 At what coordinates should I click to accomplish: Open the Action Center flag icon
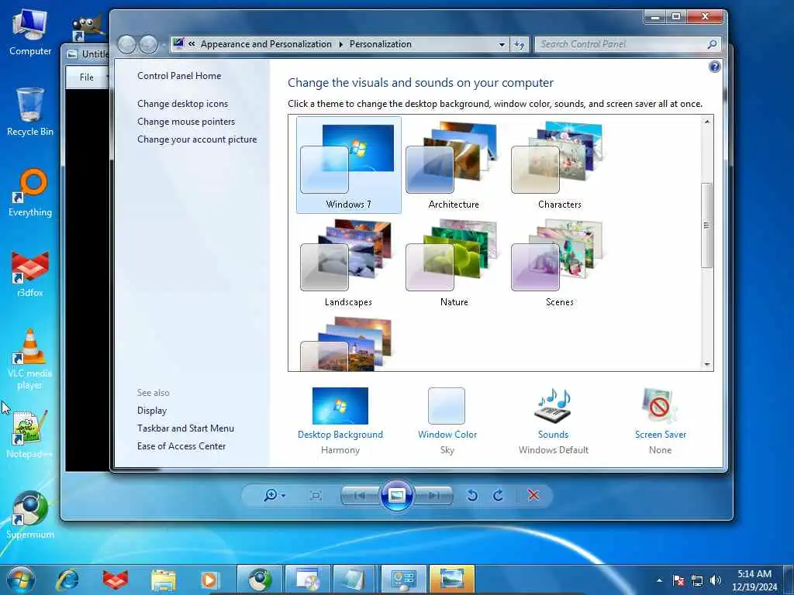pyautogui.click(x=678, y=580)
